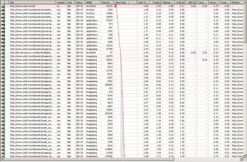
Task: Select the wait cell showing 0.58
Action: [180, 89]
